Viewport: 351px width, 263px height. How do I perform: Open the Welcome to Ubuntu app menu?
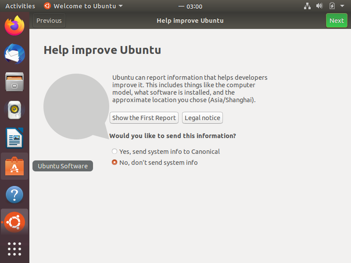point(83,6)
